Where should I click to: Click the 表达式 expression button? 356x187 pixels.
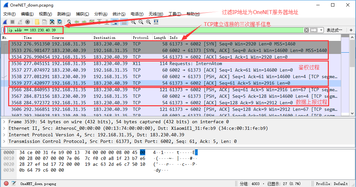tap(334, 30)
